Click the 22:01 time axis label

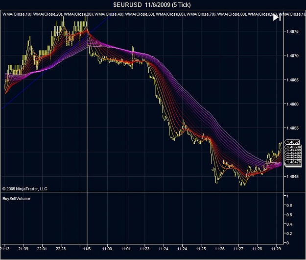[x=42, y=249]
